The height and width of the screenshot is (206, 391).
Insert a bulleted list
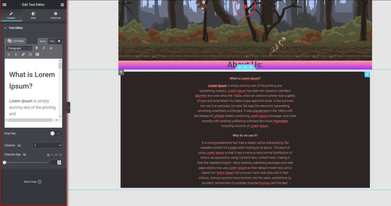pyautogui.click(x=9, y=54)
